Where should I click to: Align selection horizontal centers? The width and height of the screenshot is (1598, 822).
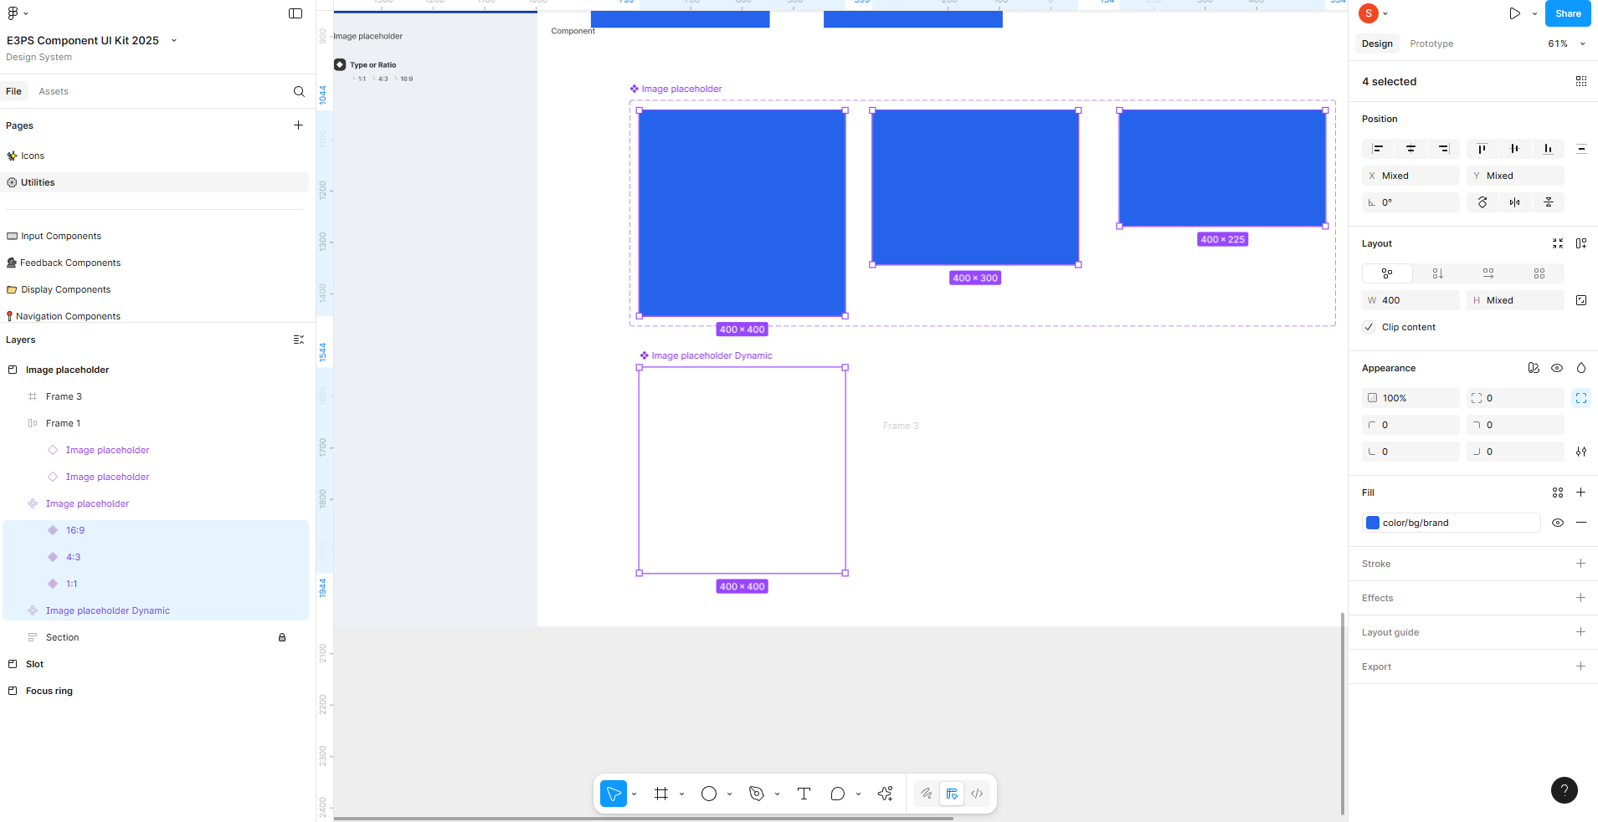coord(1410,149)
